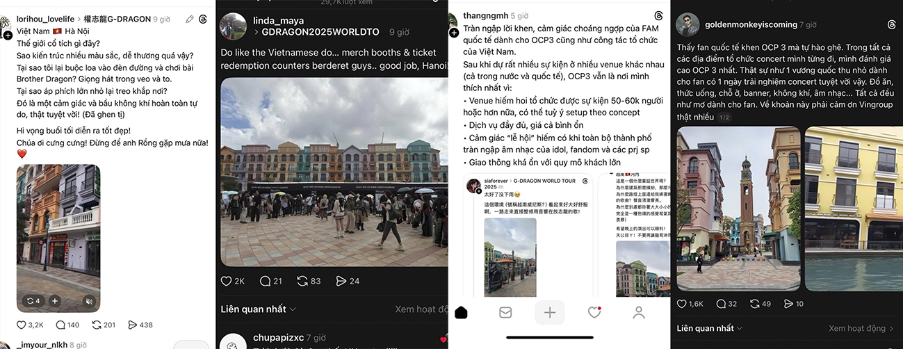Expand the 'Liên quan nhất' sort under linda_maya's post
This screenshot has height=349, width=903.
tap(258, 309)
